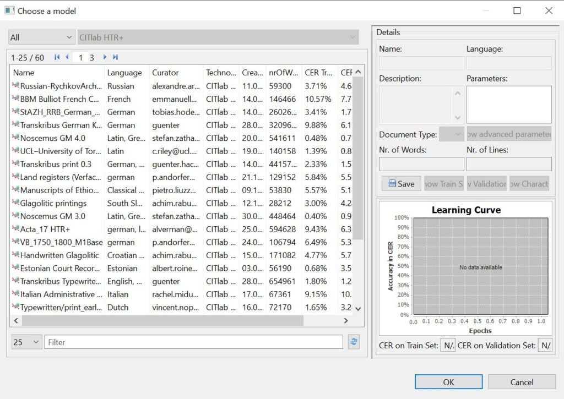The height and width of the screenshot is (399, 564).
Task: Click the CER on Validation Set value box
Action: [545, 346]
